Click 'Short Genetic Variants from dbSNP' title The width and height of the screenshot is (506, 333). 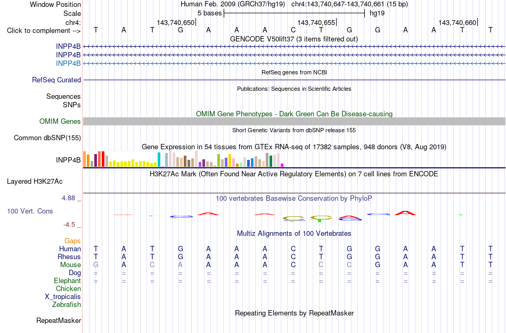tap(294, 130)
